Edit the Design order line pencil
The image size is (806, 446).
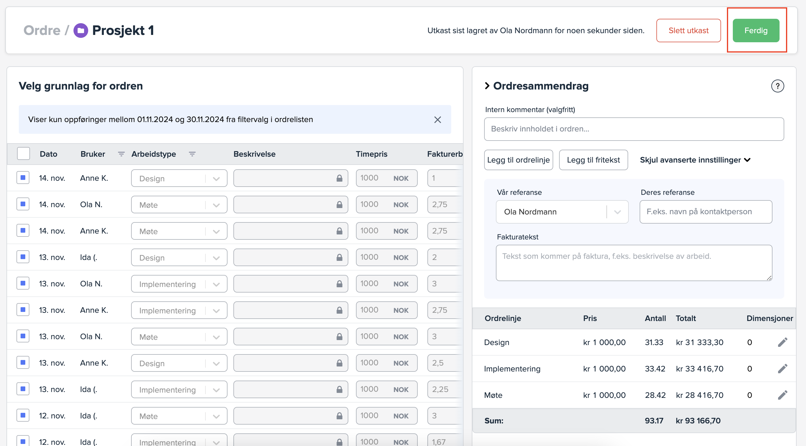782,342
